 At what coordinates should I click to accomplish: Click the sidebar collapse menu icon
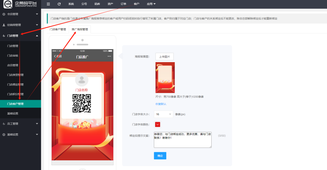tap(48, 4)
